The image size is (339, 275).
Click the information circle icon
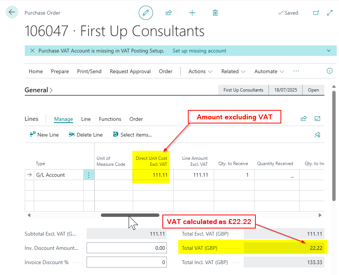[330, 71]
